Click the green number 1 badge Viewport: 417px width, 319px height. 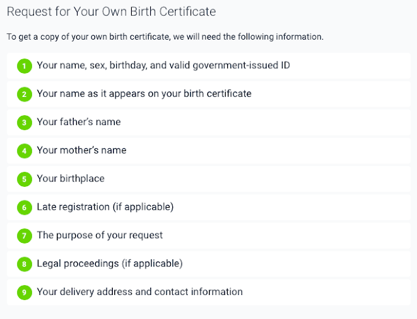24,66
